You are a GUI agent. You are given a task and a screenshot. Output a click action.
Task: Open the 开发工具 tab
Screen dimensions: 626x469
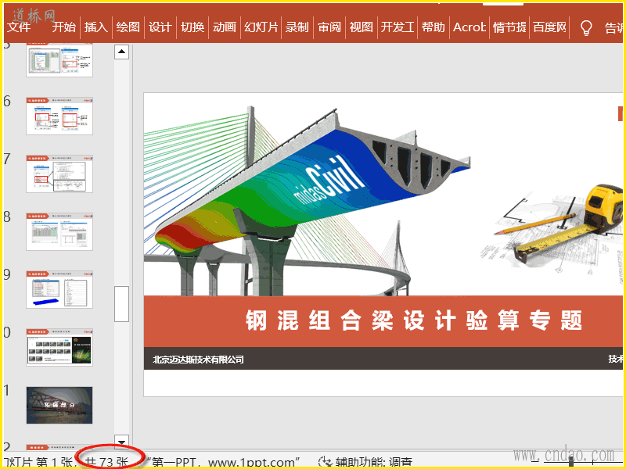(x=398, y=27)
